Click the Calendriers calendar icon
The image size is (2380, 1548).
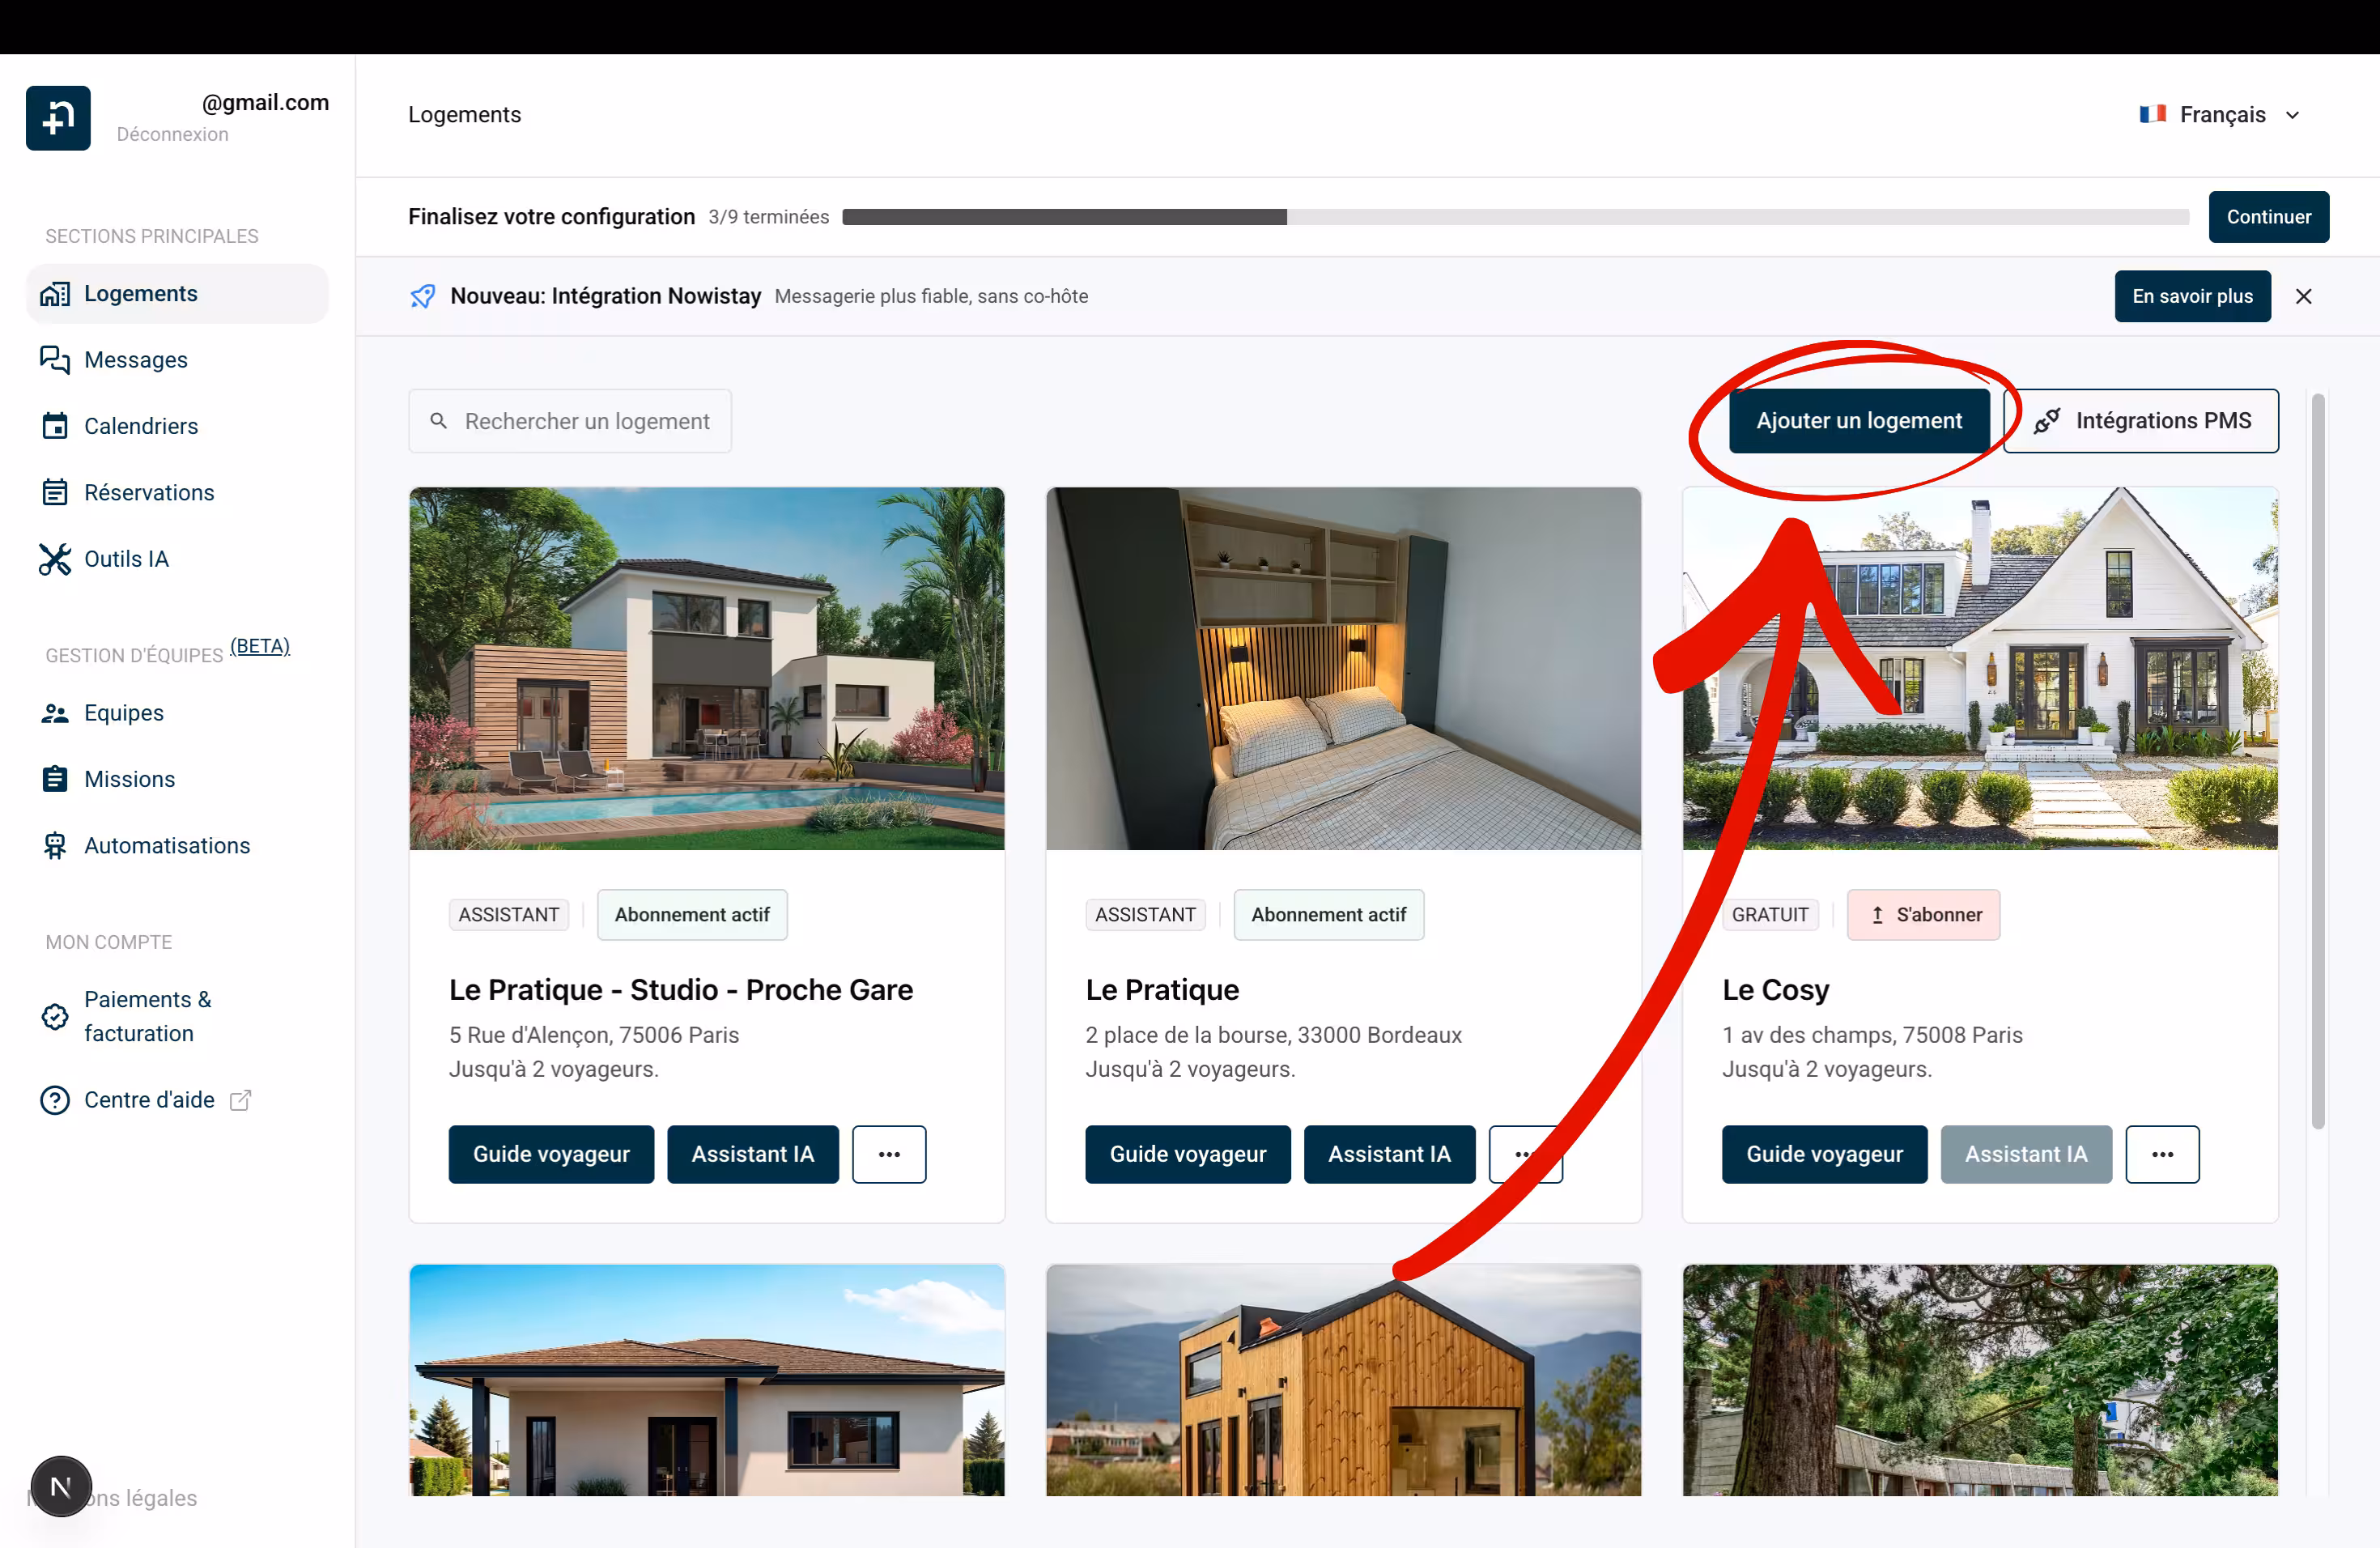[55, 426]
